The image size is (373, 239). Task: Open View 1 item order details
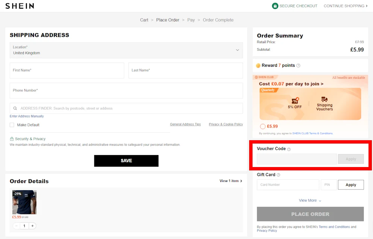click(x=231, y=181)
